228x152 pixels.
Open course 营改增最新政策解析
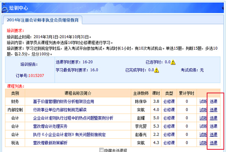point(50,143)
